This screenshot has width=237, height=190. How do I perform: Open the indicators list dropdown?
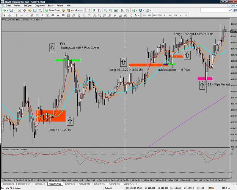(x=134, y=10)
